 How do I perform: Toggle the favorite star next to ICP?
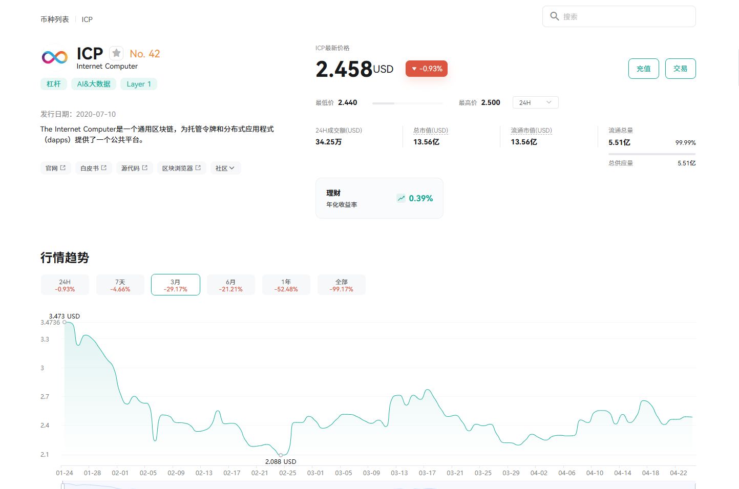click(x=117, y=53)
